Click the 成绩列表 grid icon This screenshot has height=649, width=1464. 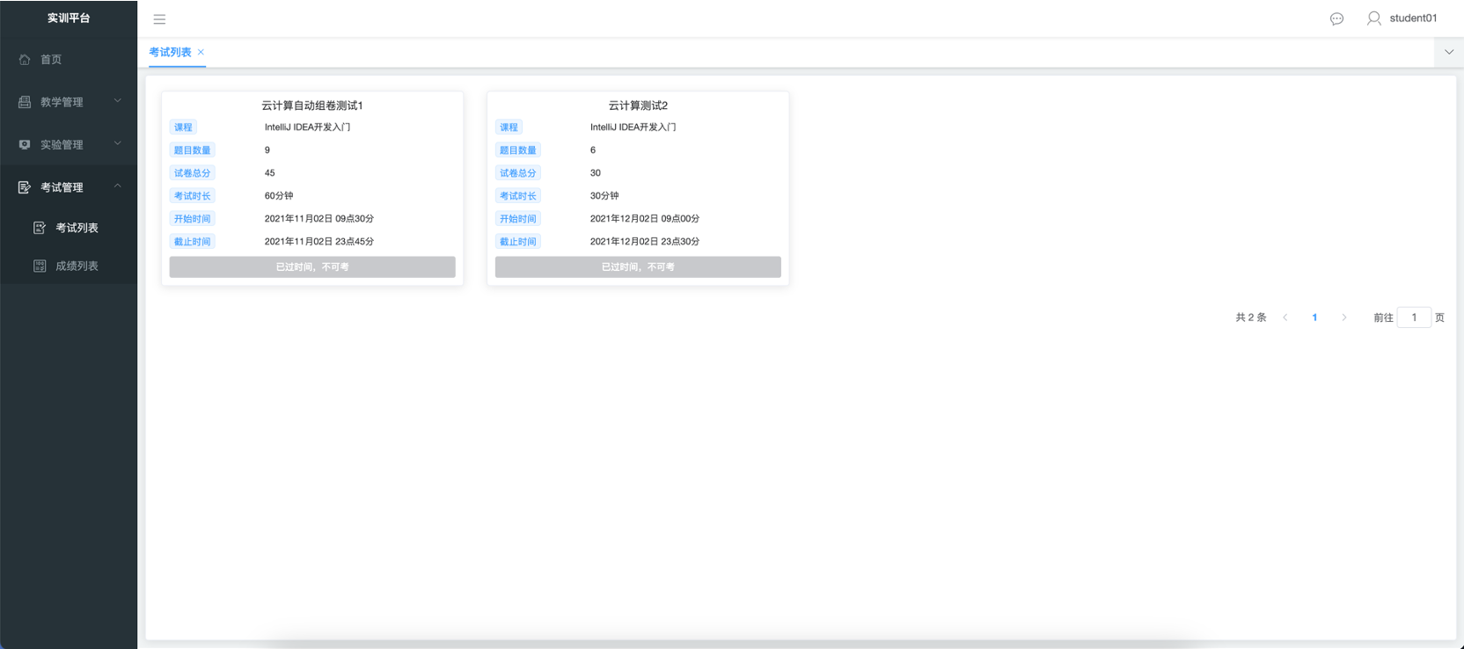[x=40, y=266]
